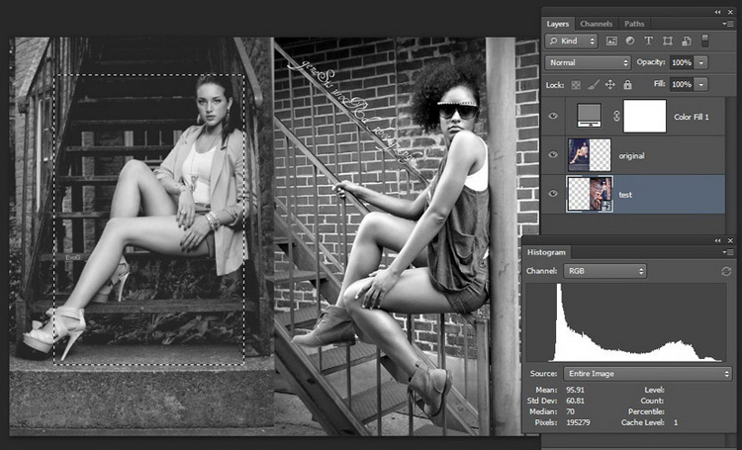
Task: Lock all layer attributes padlock icon
Action: pos(627,85)
